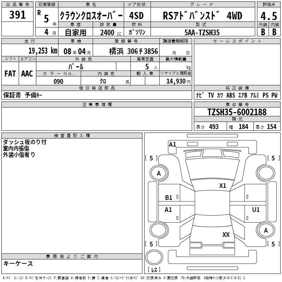The height and width of the screenshot is (282, 282).
Task: Select the grade RSアドバンスド 4WD
Action: point(202,16)
